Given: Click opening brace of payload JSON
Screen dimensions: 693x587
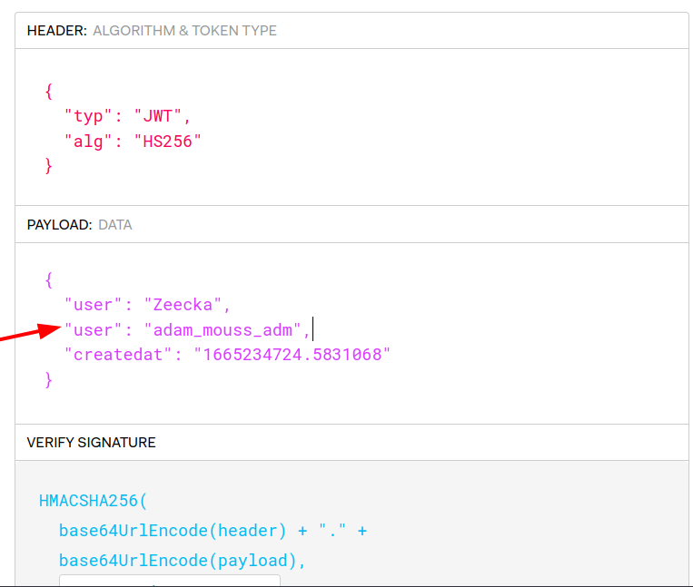Looking at the screenshot, I should pos(49,279).
